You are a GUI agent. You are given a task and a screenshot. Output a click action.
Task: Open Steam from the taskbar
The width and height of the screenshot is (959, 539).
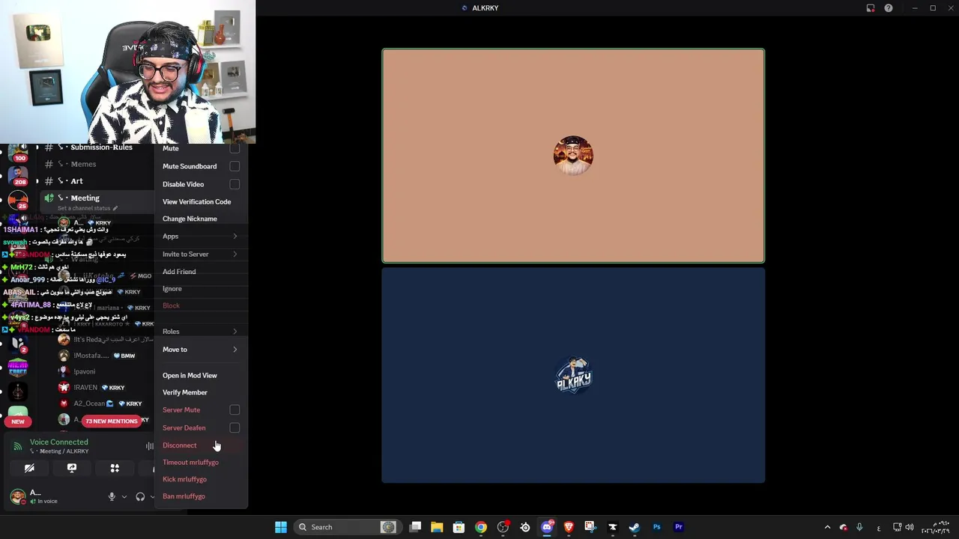[635, 527]
